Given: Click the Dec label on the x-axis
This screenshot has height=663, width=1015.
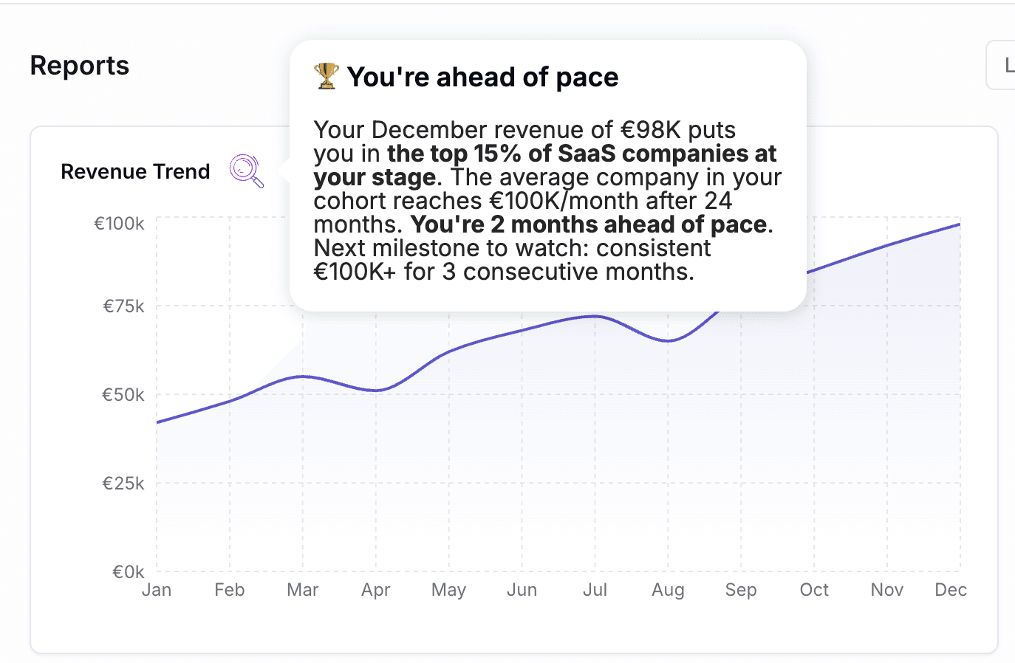Looking at the screenshot, I should tap(951, 589).
